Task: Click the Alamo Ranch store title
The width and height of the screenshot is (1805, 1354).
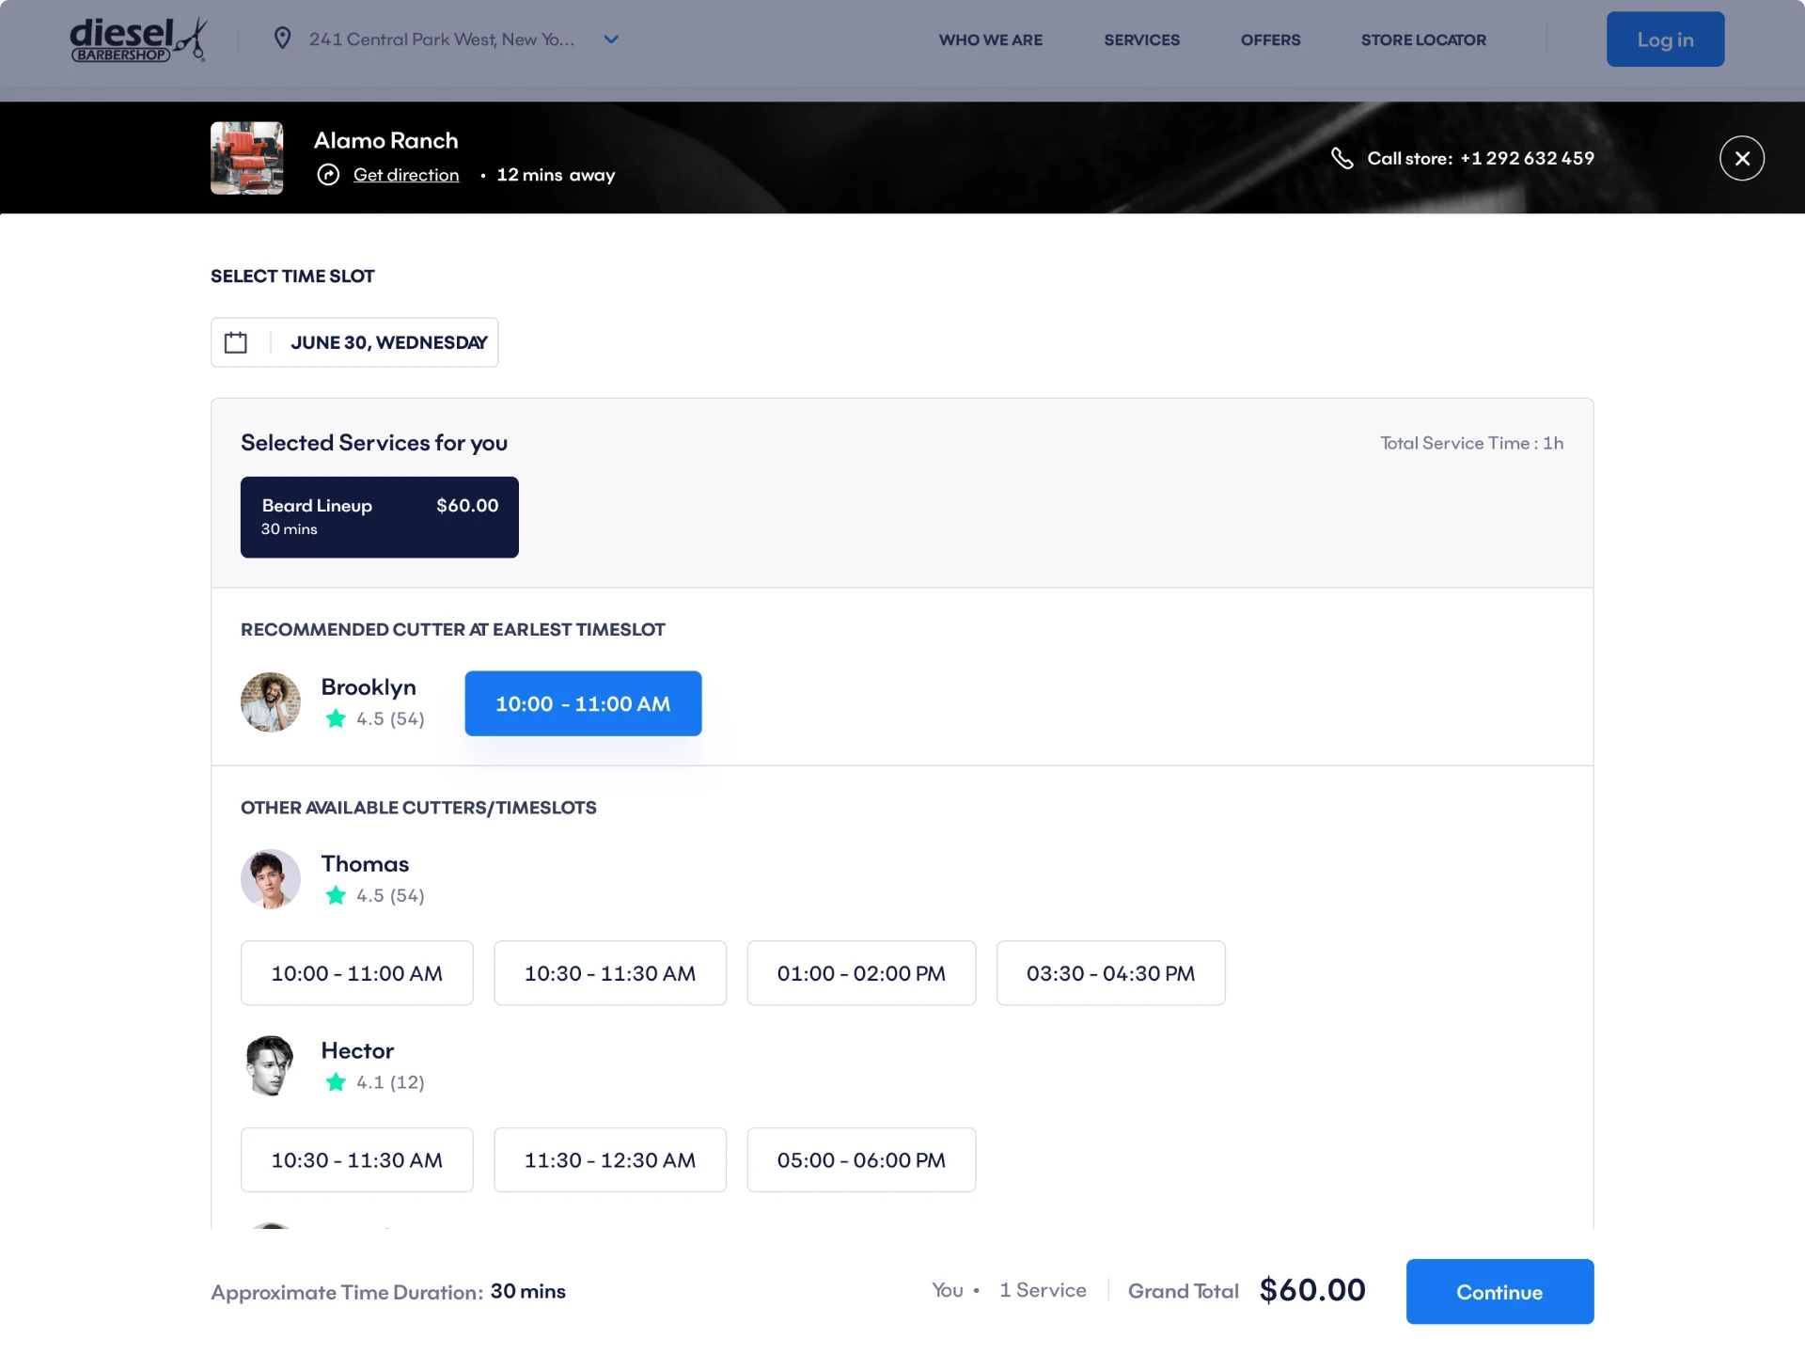Action: point(386,140)
